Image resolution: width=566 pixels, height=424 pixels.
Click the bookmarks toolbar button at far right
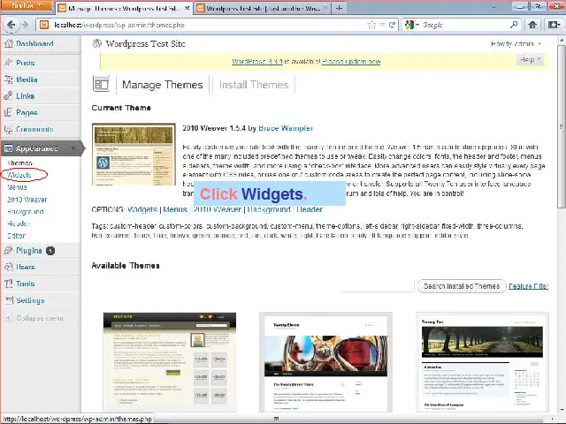554,25
